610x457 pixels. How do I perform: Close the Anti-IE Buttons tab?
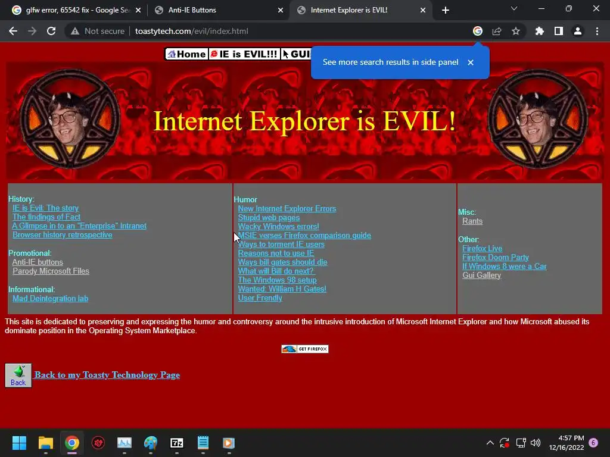281,10
